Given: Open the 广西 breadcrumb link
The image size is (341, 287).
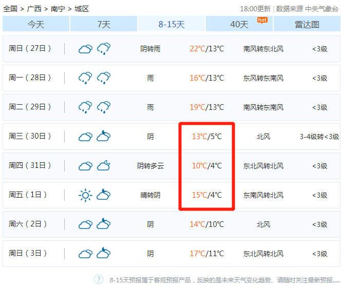Looking at the screenshot, I should pos(34,9).
